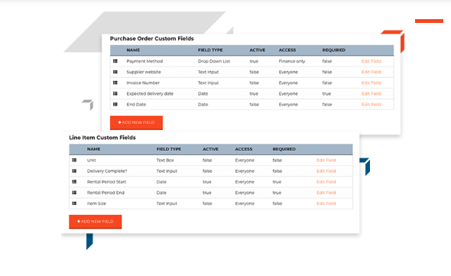
Task: Select the Payment Method name cell
Action: [144, 61]
